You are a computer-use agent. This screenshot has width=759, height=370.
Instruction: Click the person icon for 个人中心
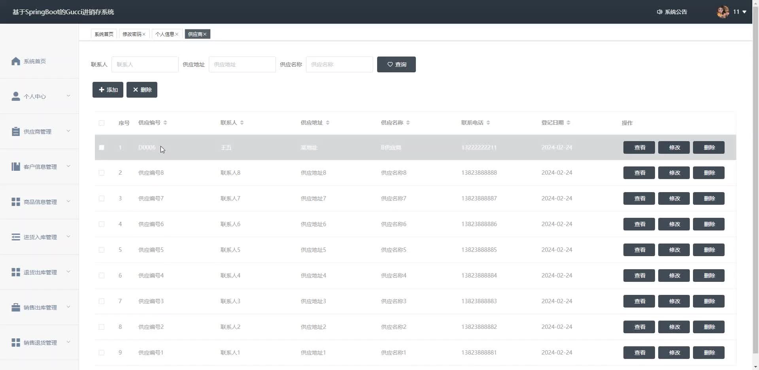click(16, 96)
